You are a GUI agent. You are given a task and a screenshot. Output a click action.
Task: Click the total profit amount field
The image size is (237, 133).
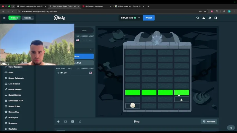click(x=75, y=73)
